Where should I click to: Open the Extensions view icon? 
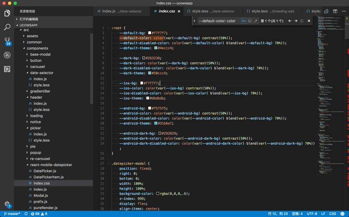click(7, 69)
